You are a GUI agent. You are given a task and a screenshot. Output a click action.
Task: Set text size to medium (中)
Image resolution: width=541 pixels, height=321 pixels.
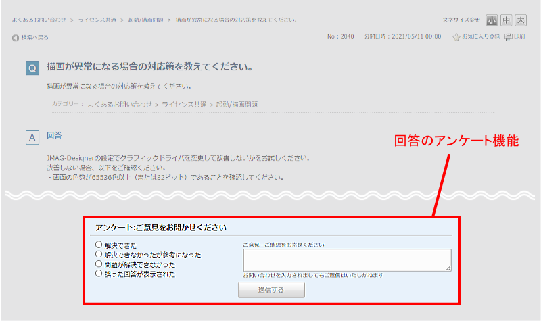(506, 20)
